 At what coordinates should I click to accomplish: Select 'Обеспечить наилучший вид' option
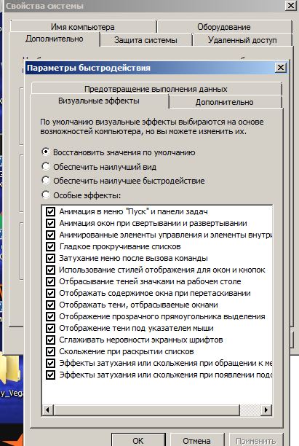[46, 166]
